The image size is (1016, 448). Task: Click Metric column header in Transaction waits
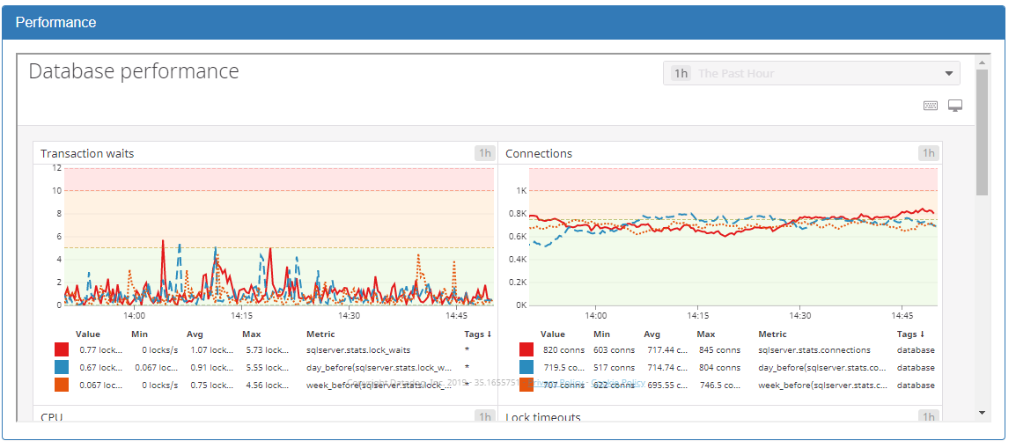point(320,334)
